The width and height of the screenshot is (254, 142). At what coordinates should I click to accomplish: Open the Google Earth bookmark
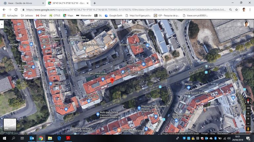click(113, 15)
